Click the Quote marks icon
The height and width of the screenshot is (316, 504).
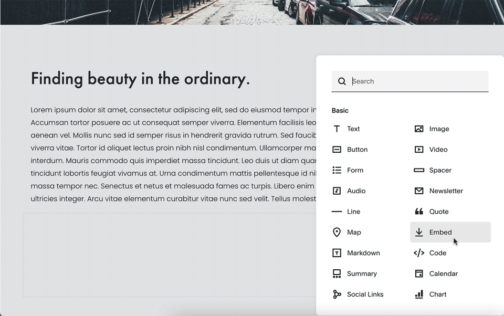pos(419,212)
